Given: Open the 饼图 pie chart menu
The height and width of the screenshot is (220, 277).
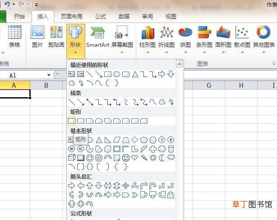Looking at the screenshot, I should pyautogui.click(x=185, y=39).
